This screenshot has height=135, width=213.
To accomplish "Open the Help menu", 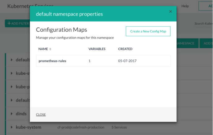I will coord(185,6).
